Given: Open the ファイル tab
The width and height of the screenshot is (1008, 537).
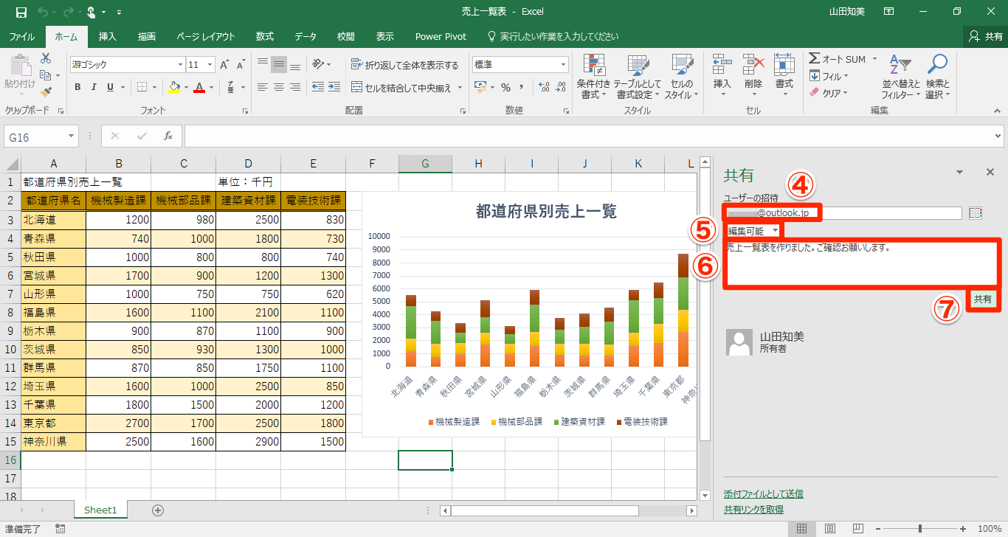Looking at the screenshot, I should click(x=22, y=36).
